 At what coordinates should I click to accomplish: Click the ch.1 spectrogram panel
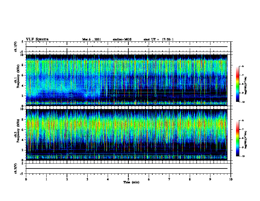[127, 80]
